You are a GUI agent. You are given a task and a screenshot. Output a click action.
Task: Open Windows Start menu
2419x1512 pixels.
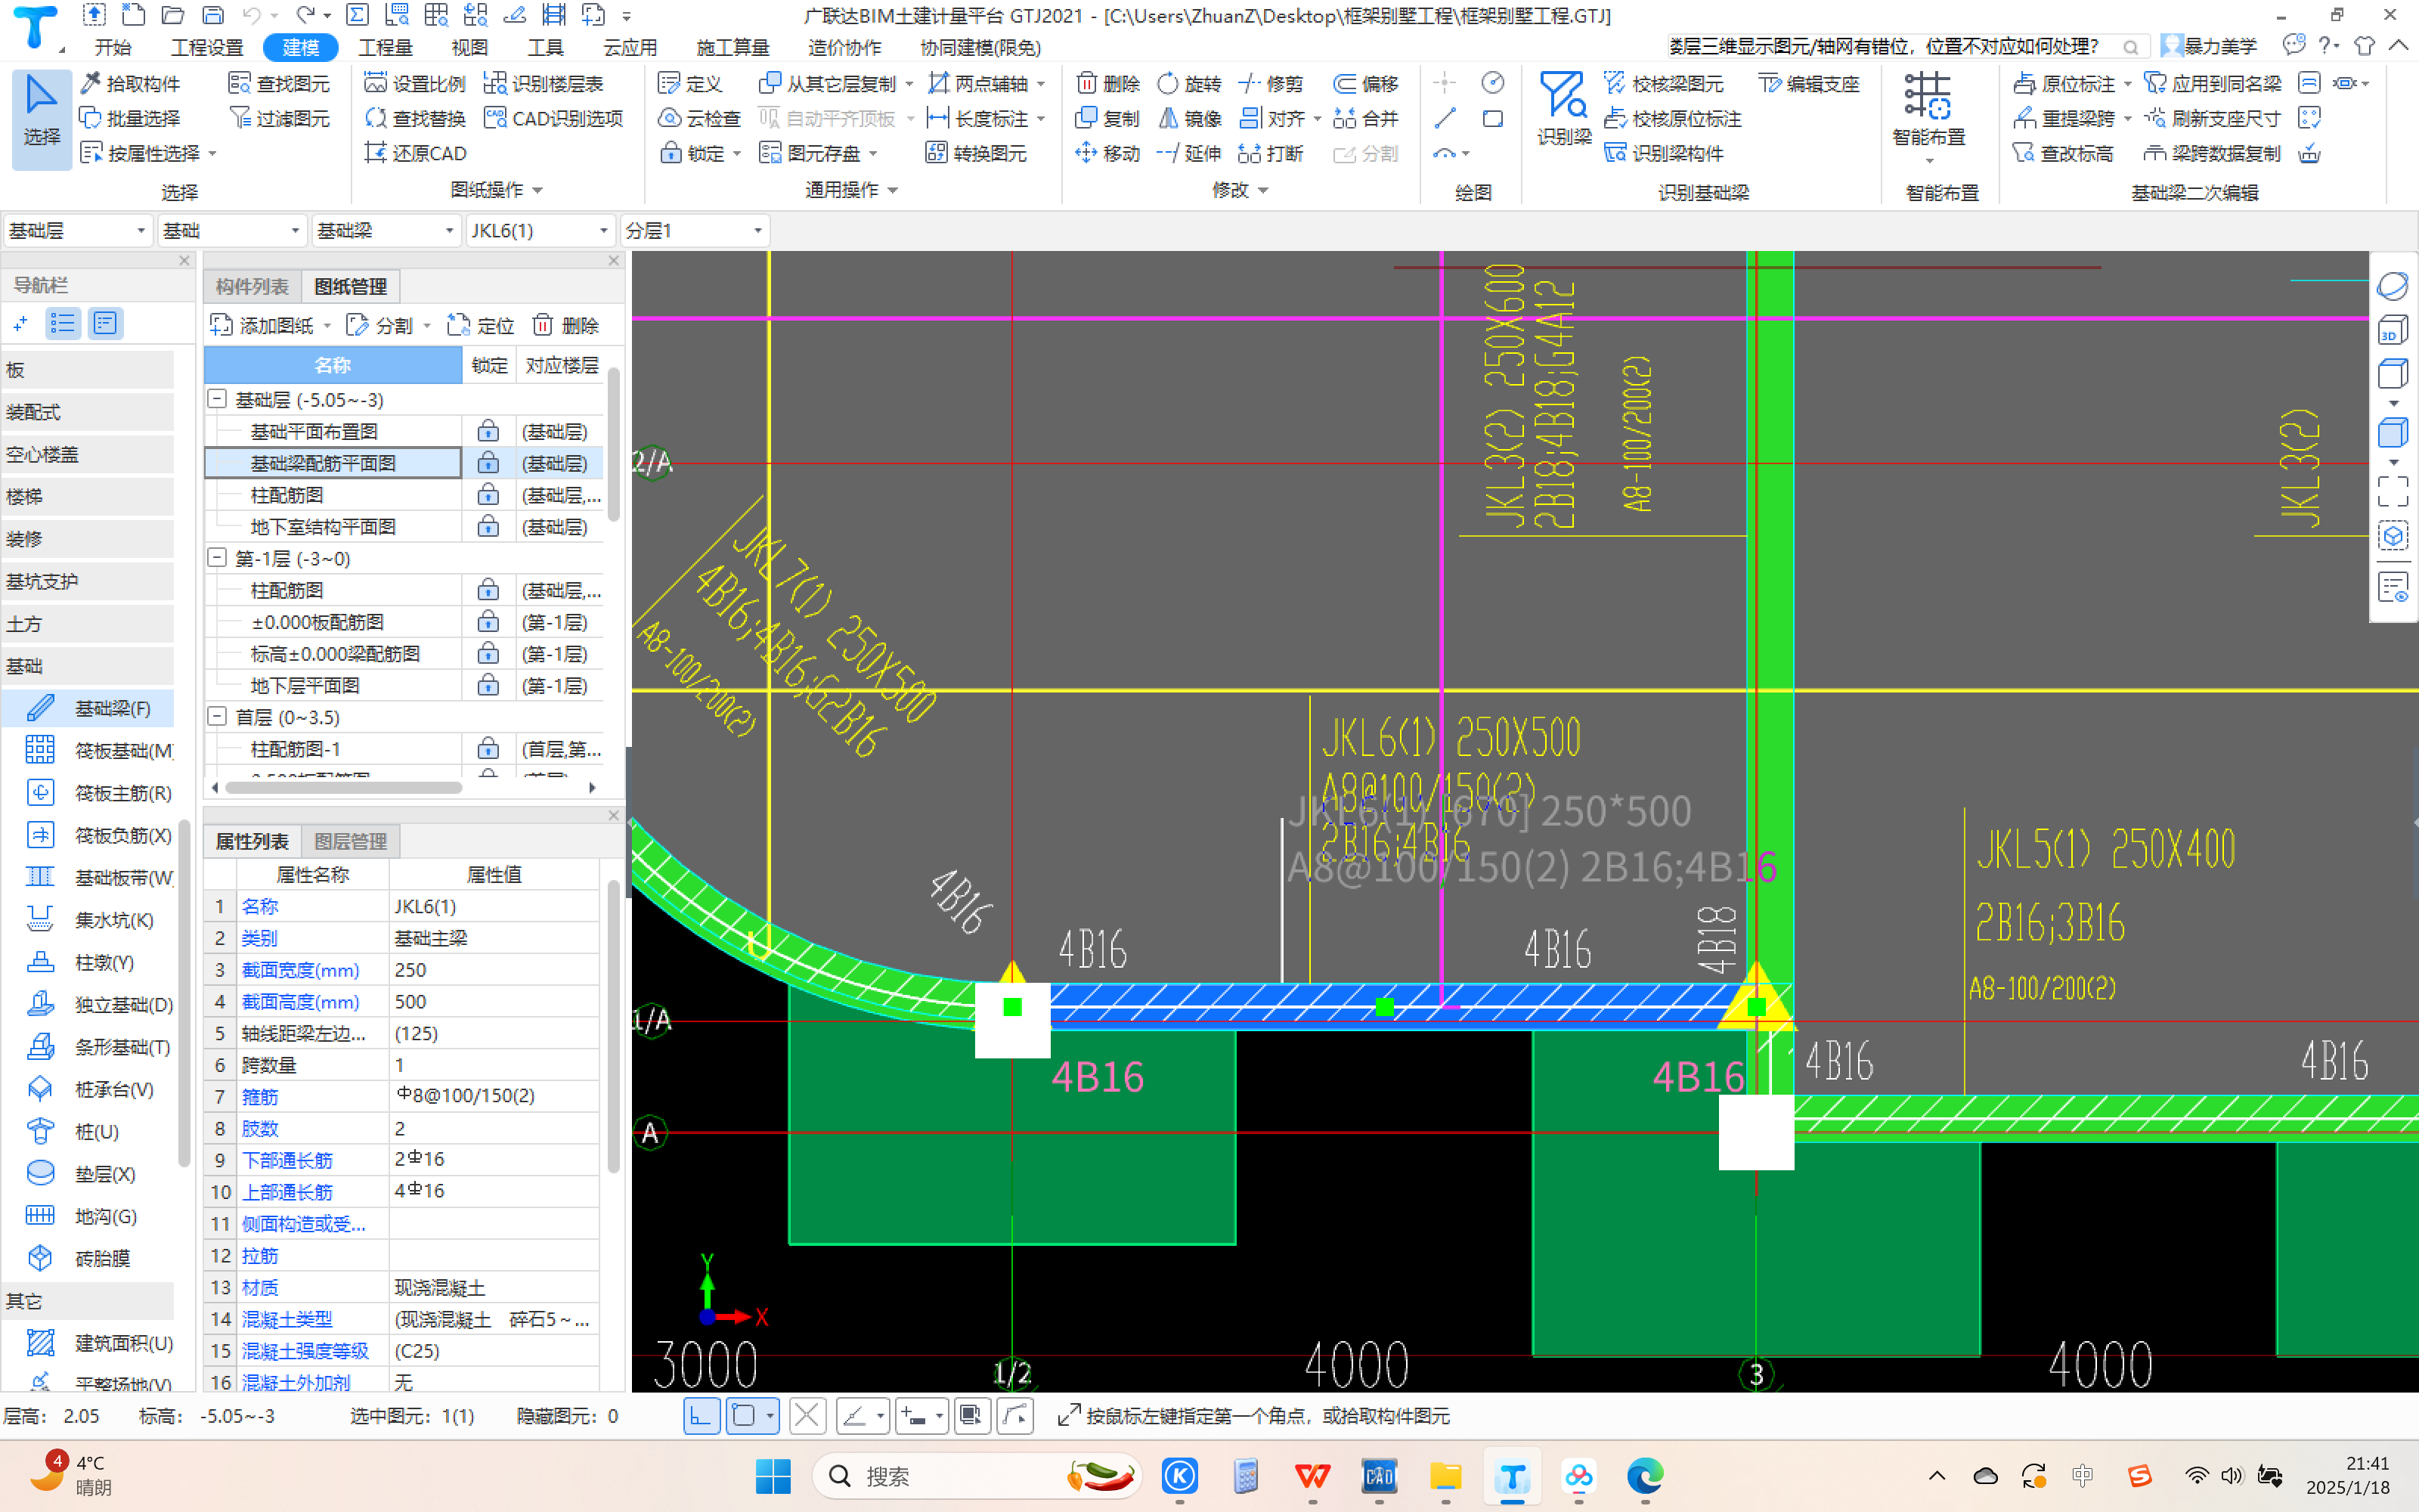[773, 1476]
